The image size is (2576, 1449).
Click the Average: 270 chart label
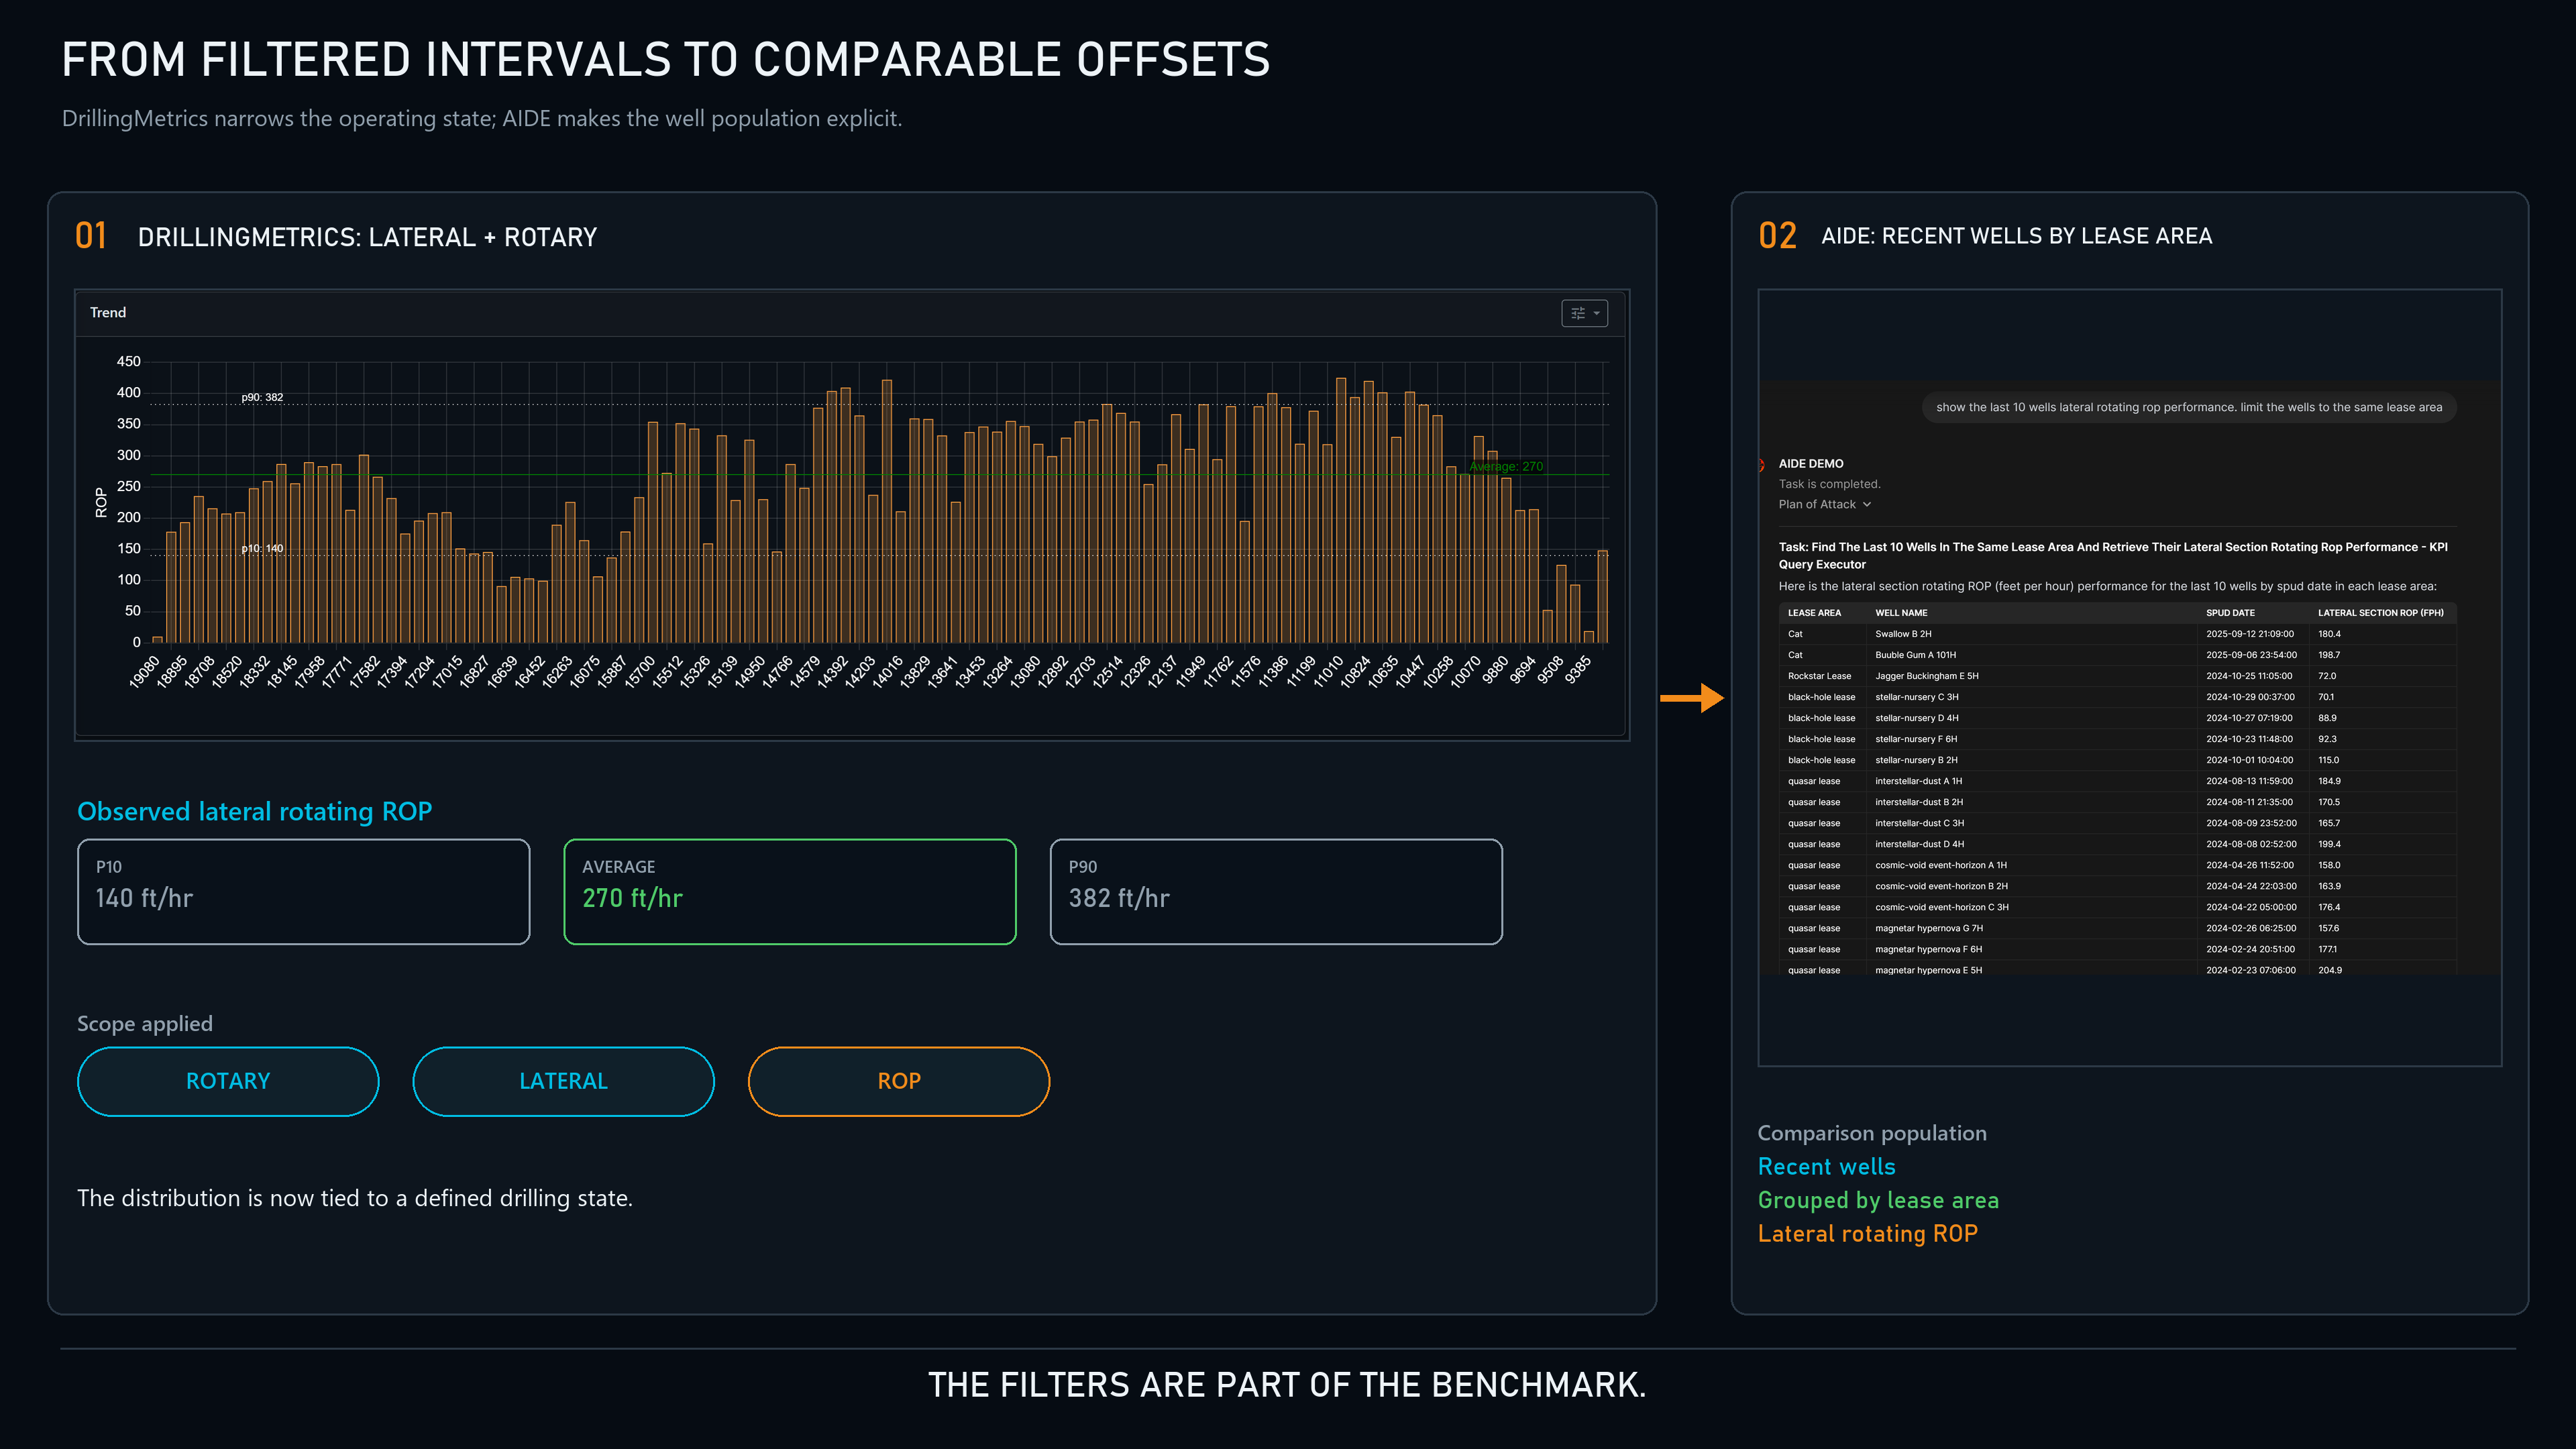pos(1505,467)
